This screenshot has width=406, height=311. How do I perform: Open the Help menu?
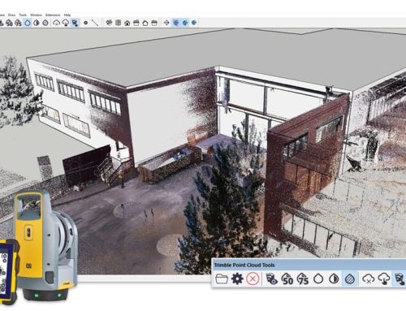point(67,15)
